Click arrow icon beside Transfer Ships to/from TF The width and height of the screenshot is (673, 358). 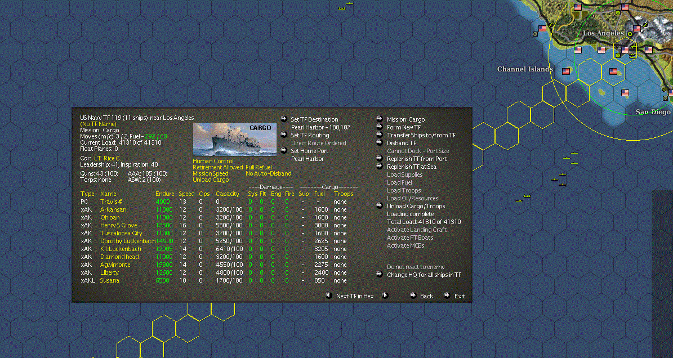point(380,135)
